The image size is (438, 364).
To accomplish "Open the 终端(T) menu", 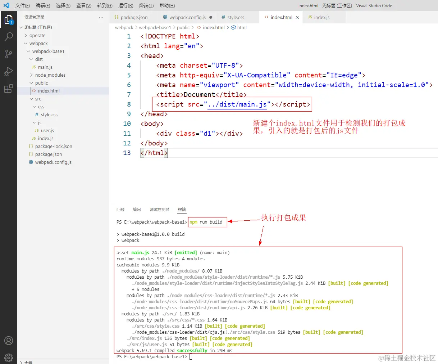I will click(146, 5).
